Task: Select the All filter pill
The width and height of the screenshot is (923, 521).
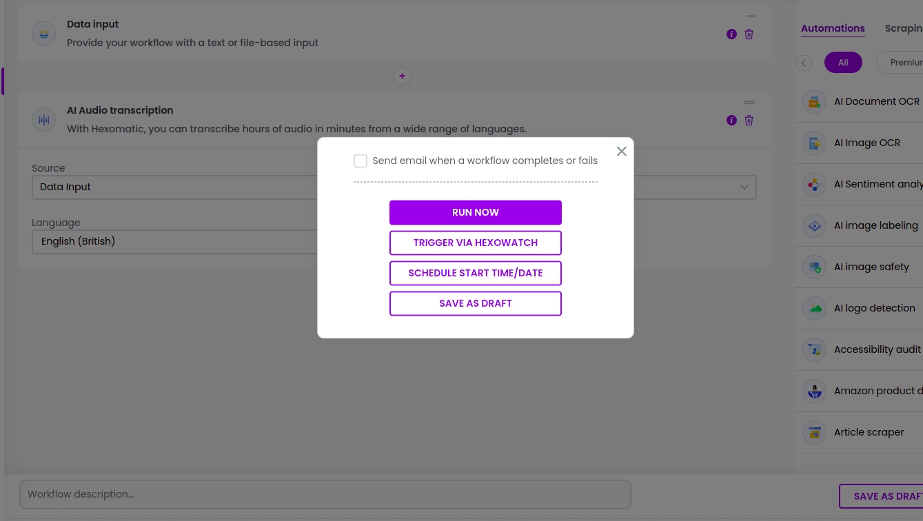Action: pyautogui.click(x=843, y=63)
